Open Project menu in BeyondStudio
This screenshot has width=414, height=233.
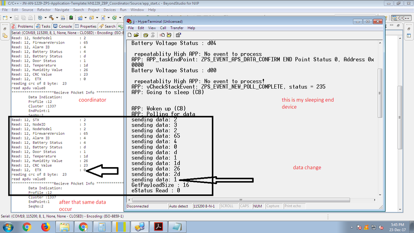coord(94,10)
